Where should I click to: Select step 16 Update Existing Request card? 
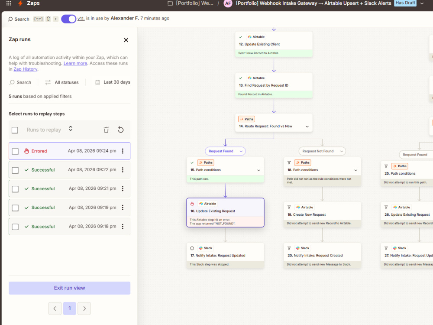[x=225, y=212]
